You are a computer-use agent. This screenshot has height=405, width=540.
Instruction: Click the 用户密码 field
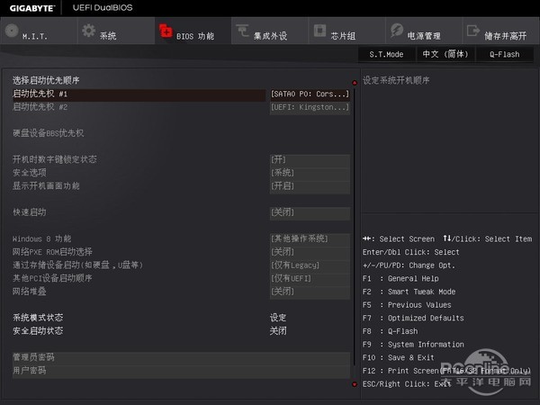(x=181, y=371)
